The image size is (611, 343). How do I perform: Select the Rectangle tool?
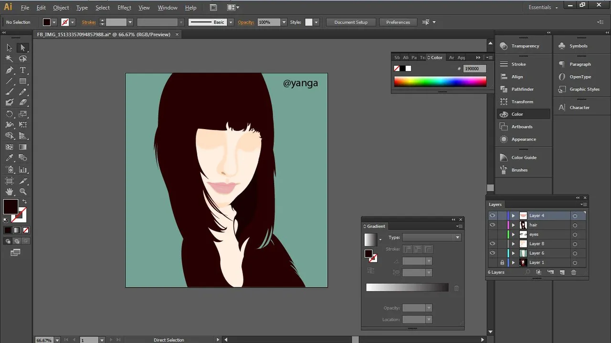tap(22, 81)
